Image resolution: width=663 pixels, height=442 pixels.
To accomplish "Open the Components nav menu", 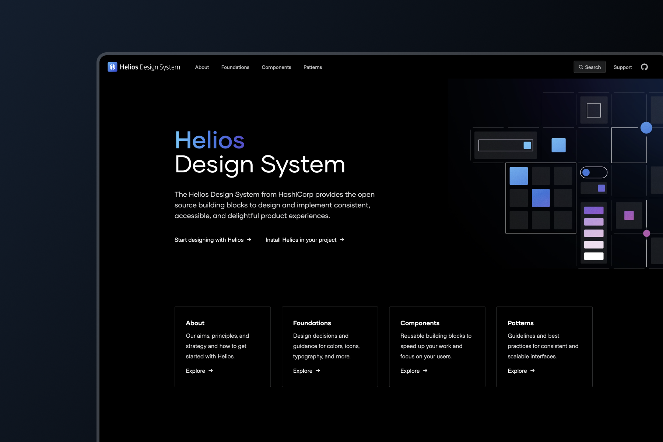I will tap(276, 67).
